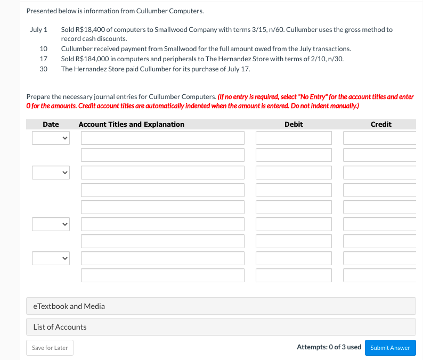The height and width of the screenshot is (360, 423).
Task: Click the fifth row account title field
Action: [x=162, y=207]
